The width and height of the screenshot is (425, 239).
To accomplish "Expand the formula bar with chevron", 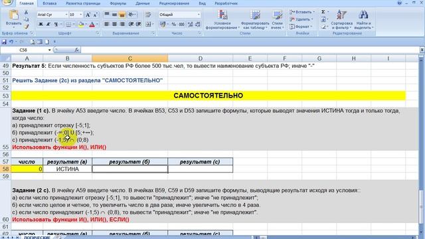I will pyautogui.click(x=422, y=50).
